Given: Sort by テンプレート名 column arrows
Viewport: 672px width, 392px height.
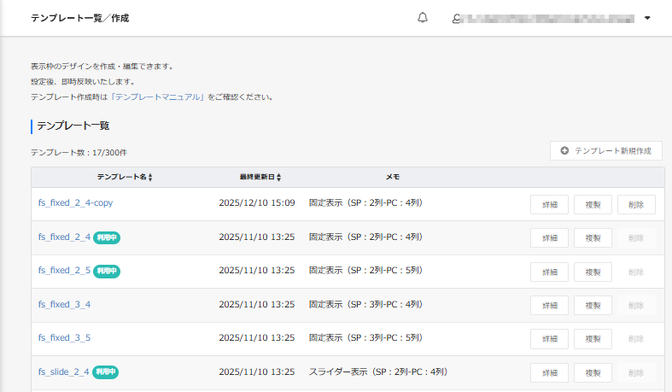Looking at the screenshot, I should pos(150,178).
